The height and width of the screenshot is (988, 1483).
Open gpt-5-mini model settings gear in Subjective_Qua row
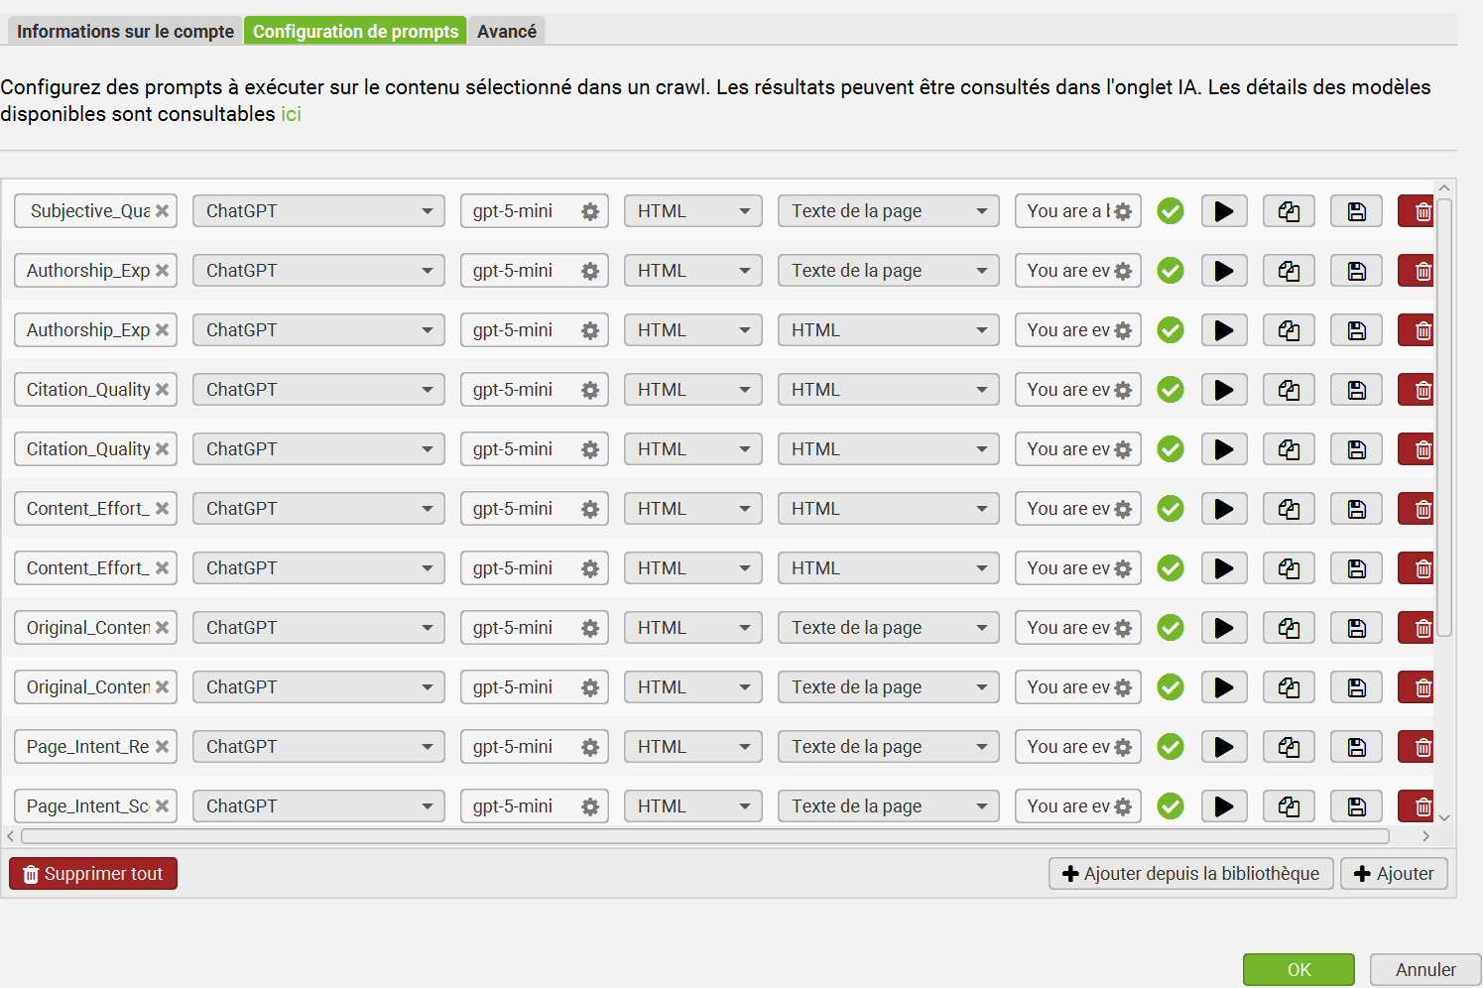click(590, 211)
